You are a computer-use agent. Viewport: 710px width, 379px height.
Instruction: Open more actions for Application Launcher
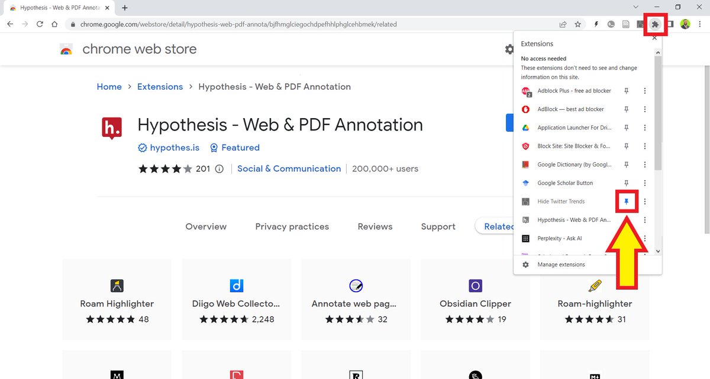(x=645, y=128)
